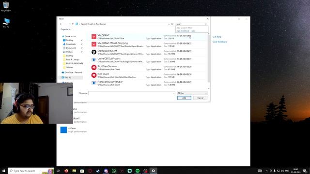The width and height of the screenshot is (310, 174).
Task: Open the Organize dropdown menu
Action: tap(65, 29)
